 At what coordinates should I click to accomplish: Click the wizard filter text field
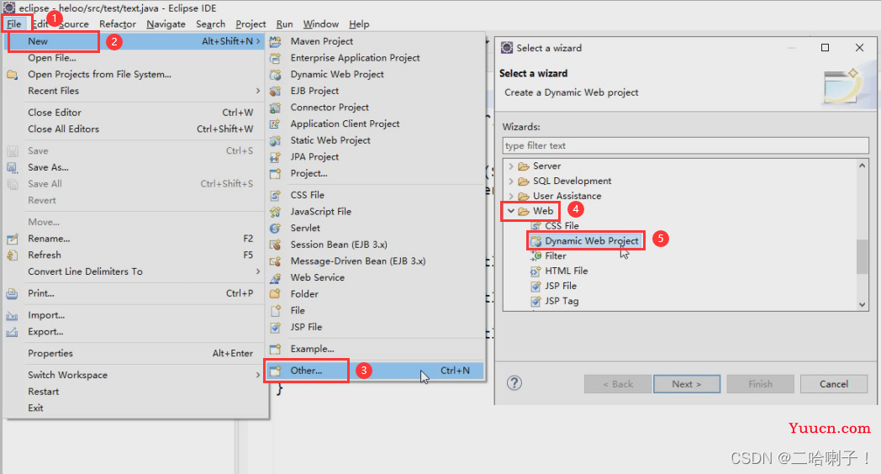[685, 145]
